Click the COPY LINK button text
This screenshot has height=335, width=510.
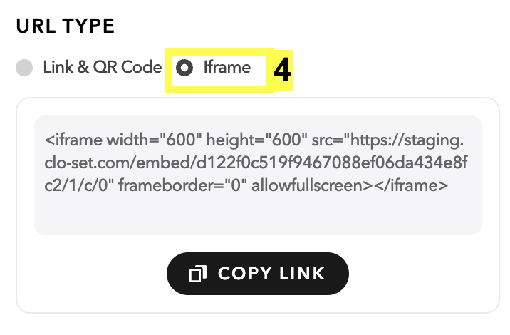271,274
